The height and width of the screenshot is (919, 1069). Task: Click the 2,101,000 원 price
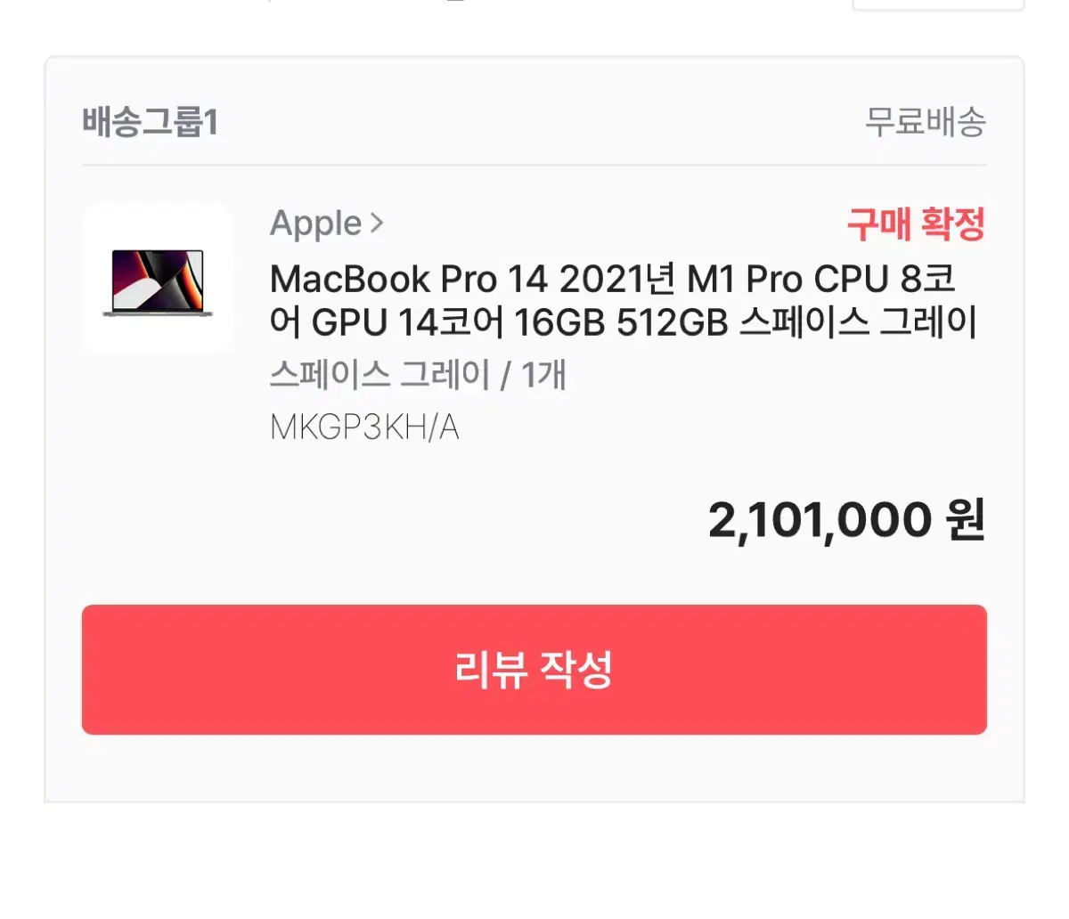pyautogui.click(x=846, y=520)
